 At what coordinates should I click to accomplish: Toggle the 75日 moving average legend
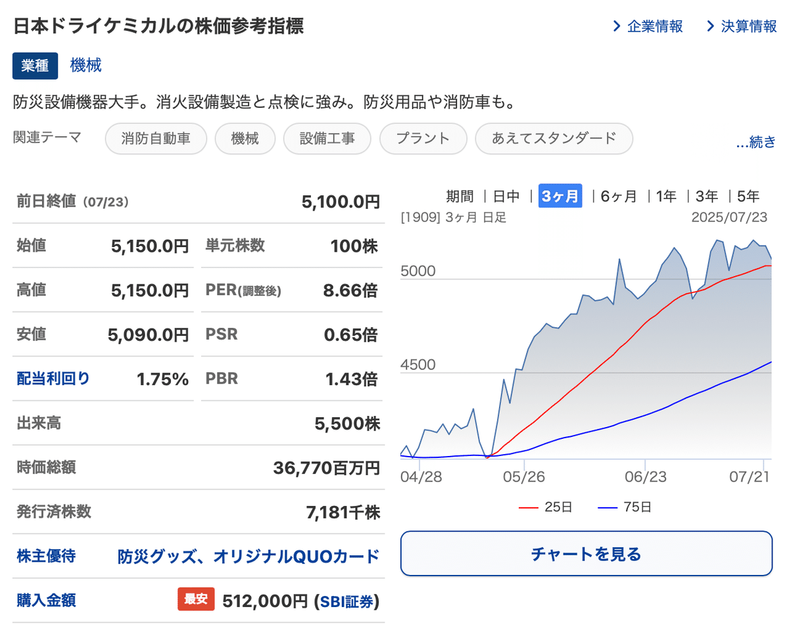tap(625, 507)
